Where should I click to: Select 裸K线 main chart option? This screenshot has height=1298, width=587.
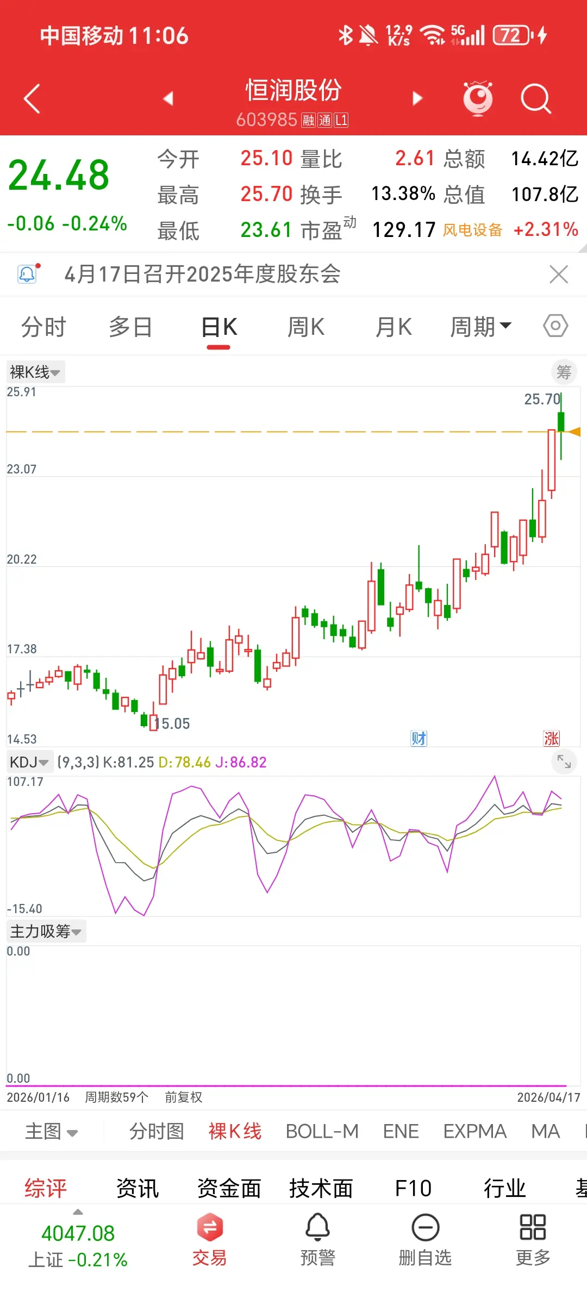(x=235, y=1132)
